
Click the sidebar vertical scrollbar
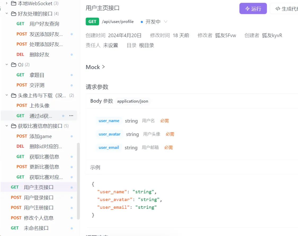[78, 181]
